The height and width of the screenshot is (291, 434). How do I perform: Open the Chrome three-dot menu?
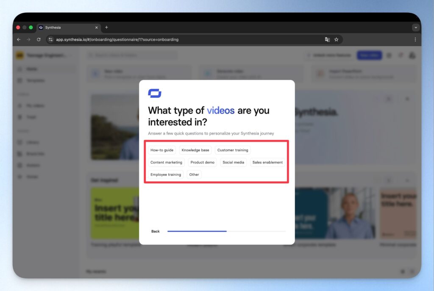(x=415, y=39)
